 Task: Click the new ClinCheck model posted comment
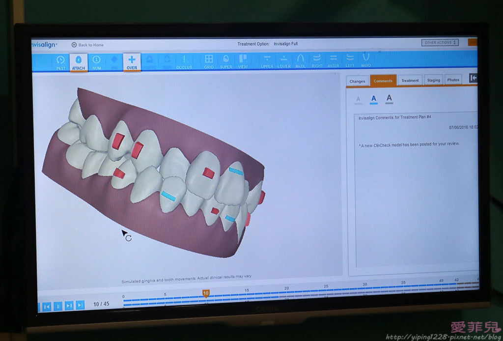point(409,144)
